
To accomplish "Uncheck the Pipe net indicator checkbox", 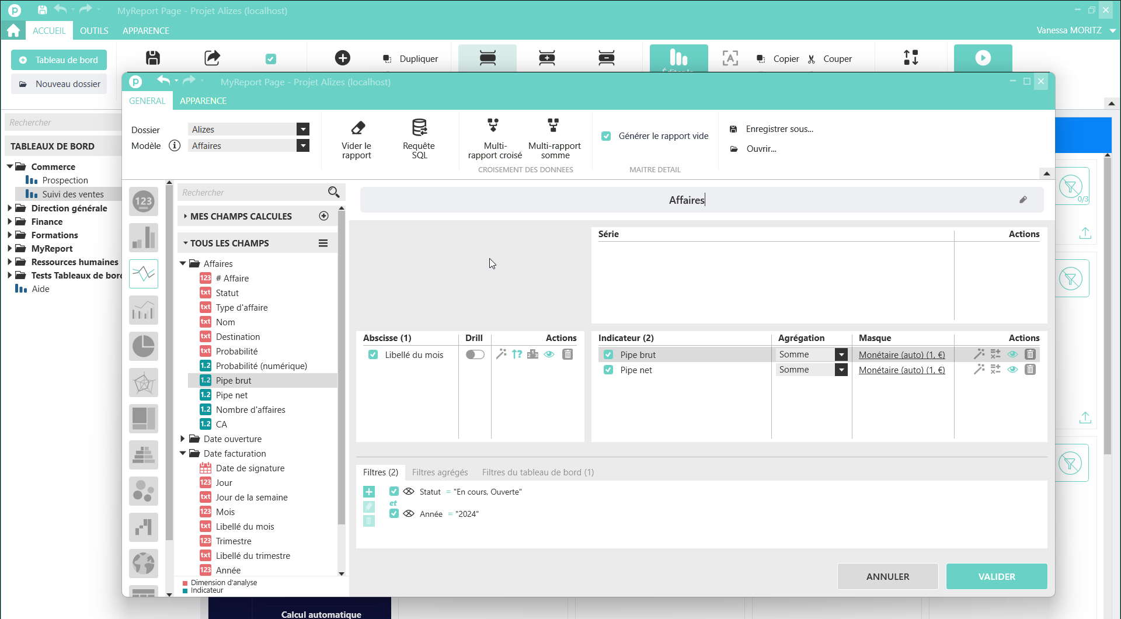I will pos(608,370).
